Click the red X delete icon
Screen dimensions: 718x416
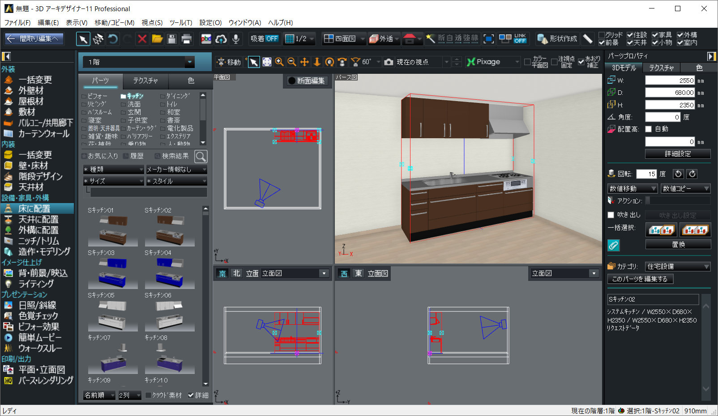point(142,39)
